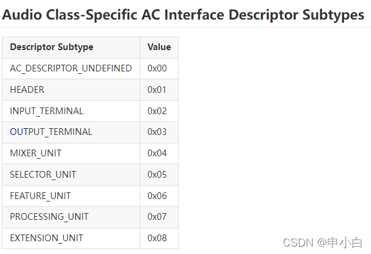The image size is (371, 254).
Task: Click the FEATURE_UNIT cell
Action: pyautogui.click(x=71, y=196)
